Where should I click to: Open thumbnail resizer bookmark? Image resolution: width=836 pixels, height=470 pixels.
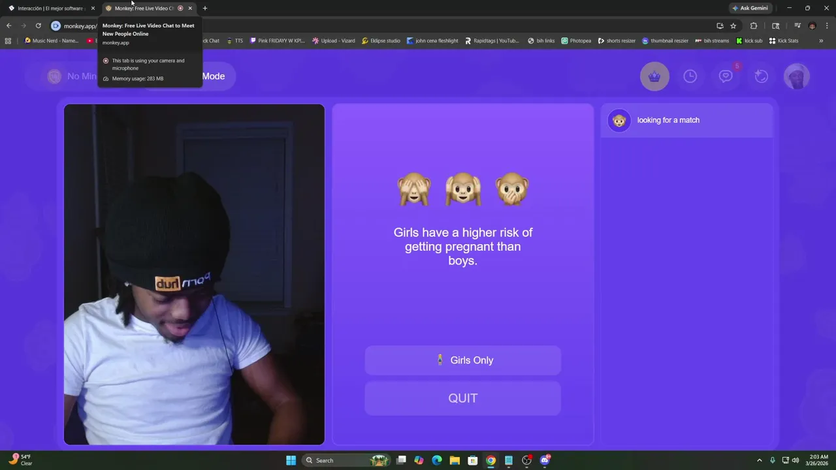pos(665,40)
